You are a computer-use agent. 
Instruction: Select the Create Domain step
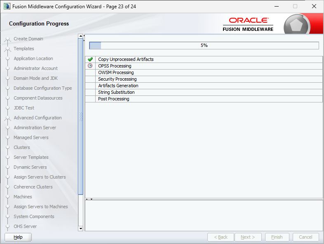28,39
